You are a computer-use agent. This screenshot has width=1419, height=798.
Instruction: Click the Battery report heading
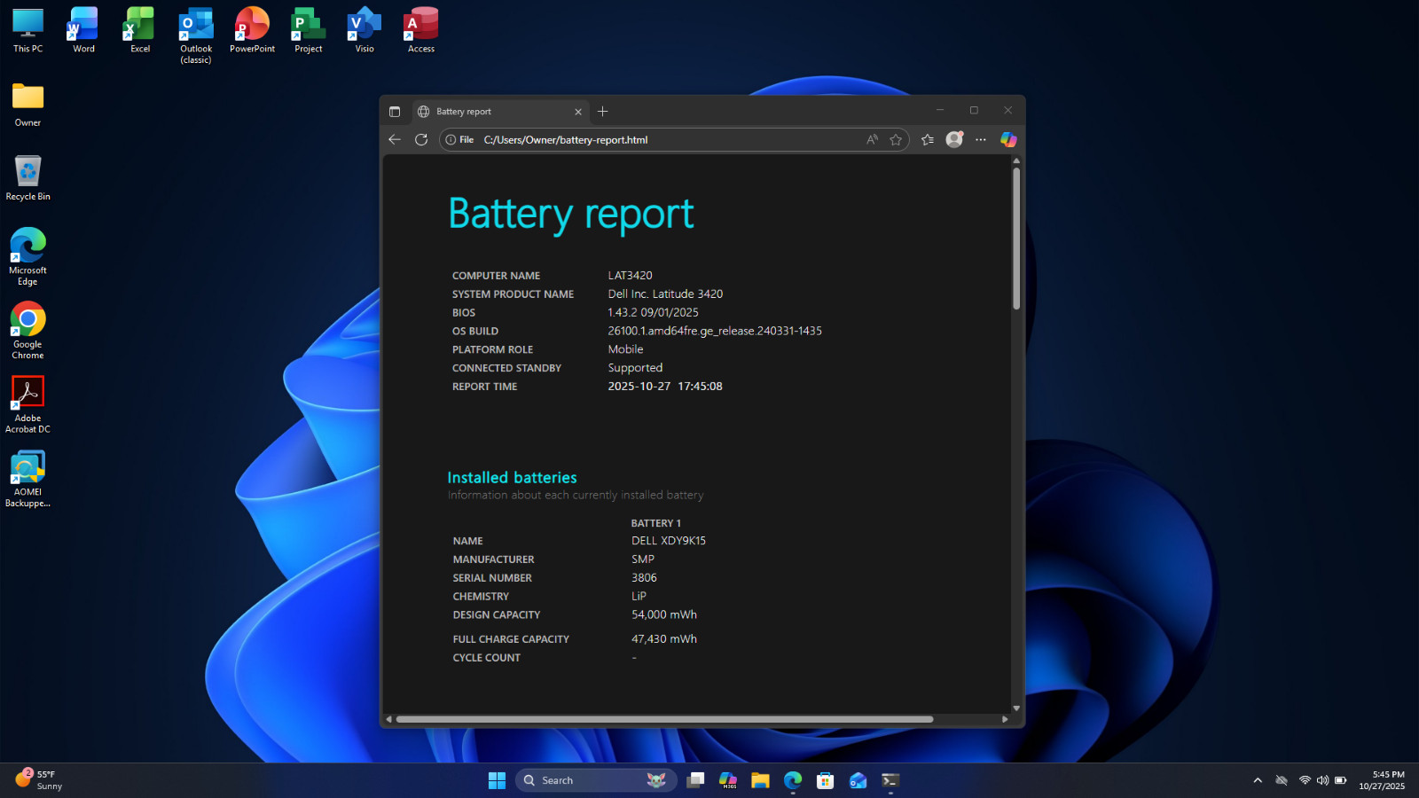571,215
